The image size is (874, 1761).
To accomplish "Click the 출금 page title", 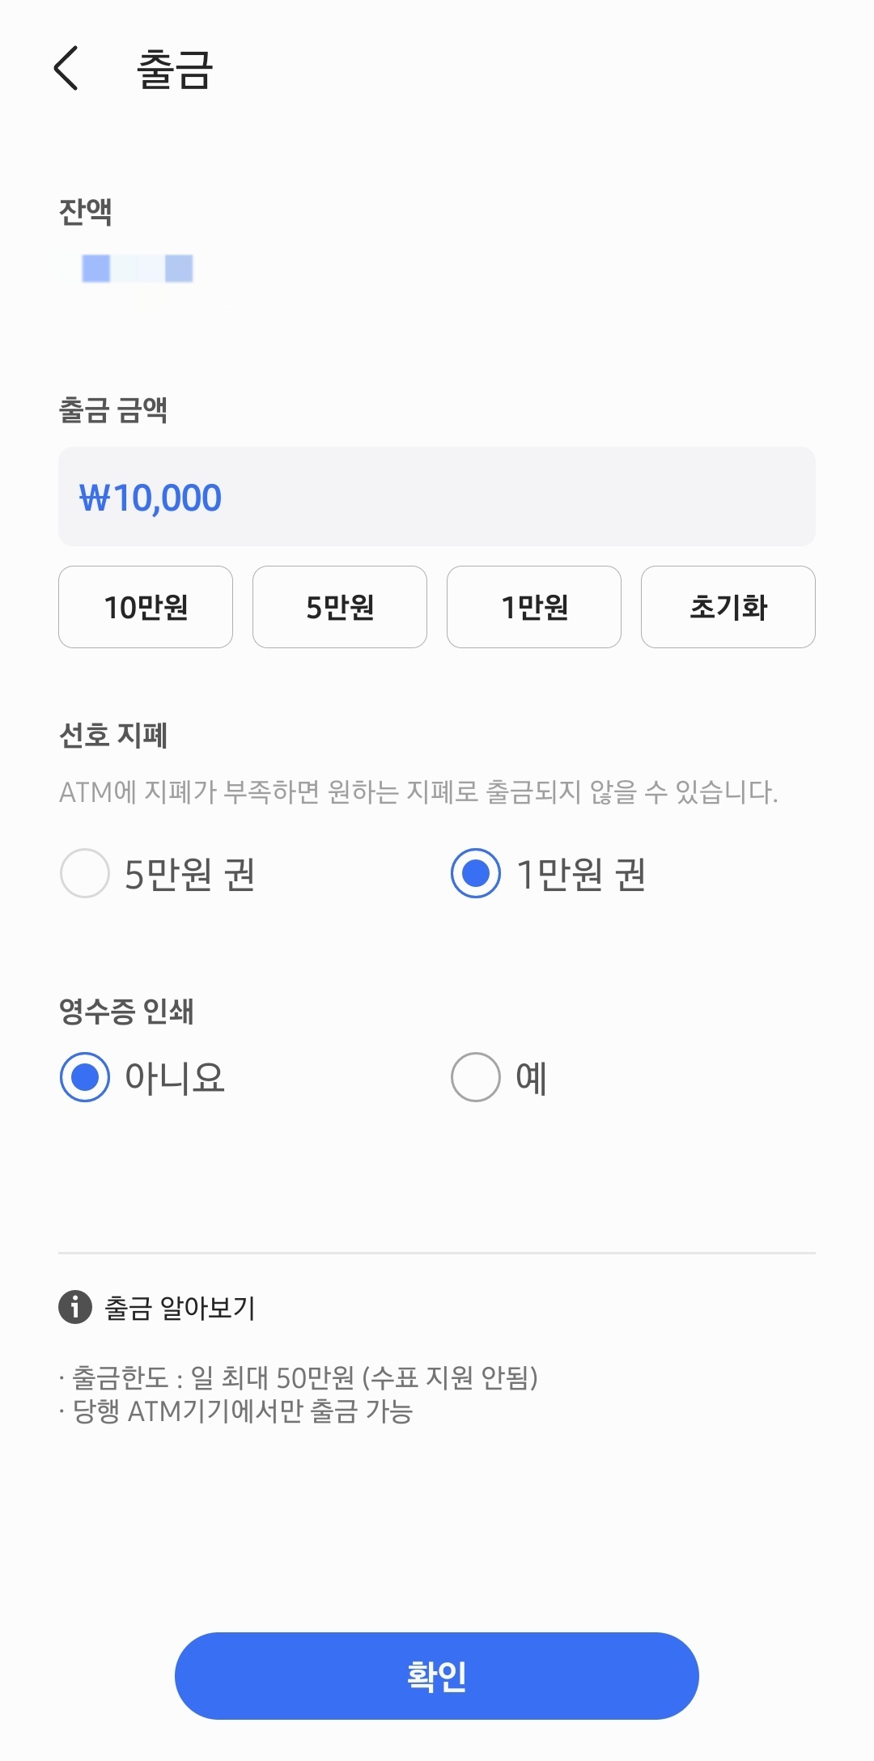I will [x=175, y=70].
